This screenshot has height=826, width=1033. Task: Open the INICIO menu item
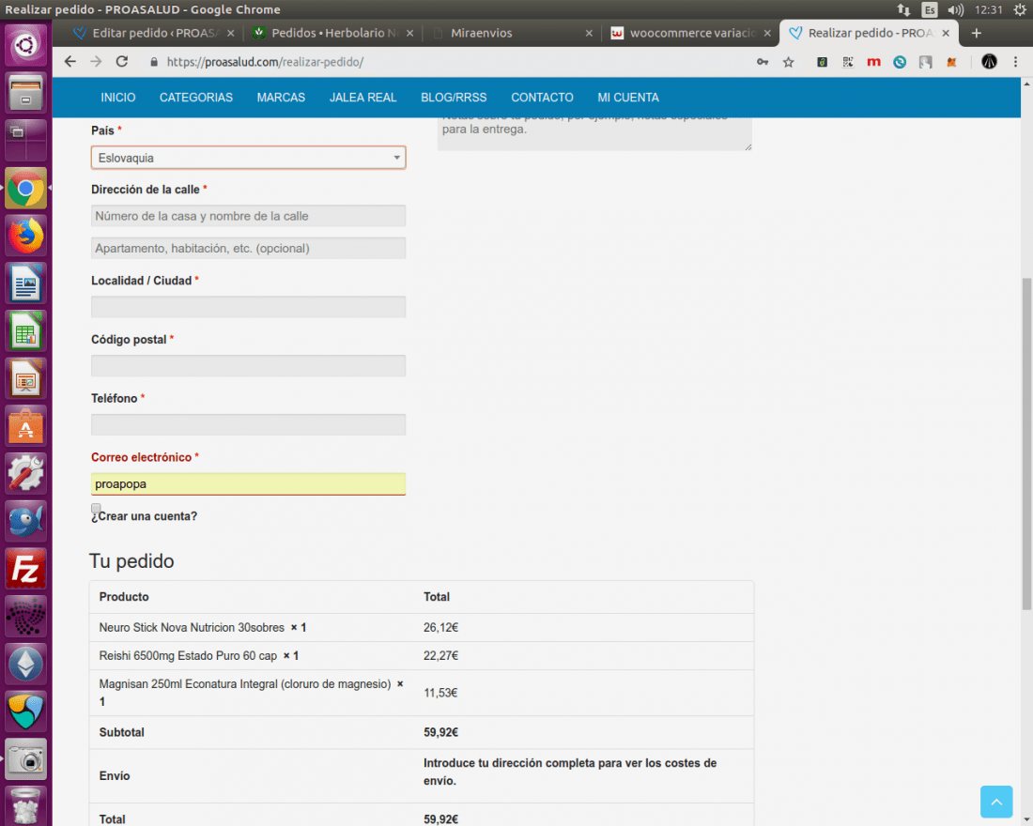click(x=118, y=98)
